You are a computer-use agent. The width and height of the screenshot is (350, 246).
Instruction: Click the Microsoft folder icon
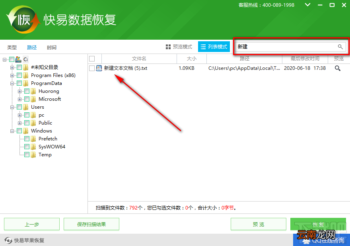[33, 99]
